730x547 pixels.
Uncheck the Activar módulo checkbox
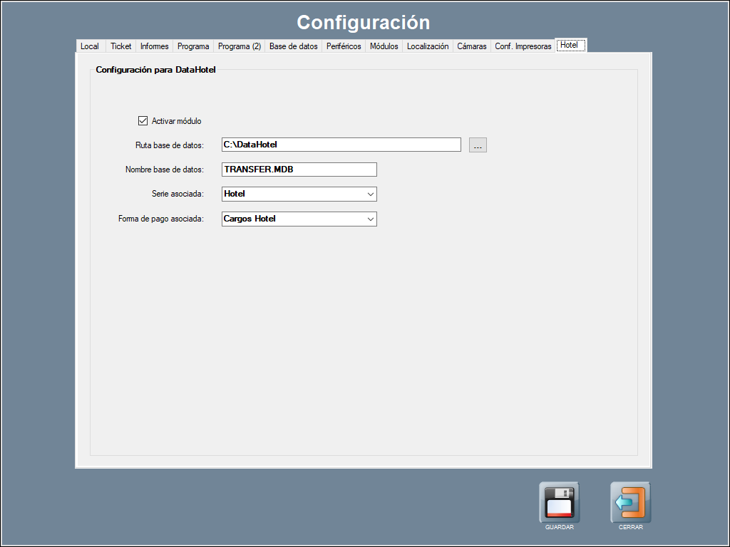(x=143, y=121)
